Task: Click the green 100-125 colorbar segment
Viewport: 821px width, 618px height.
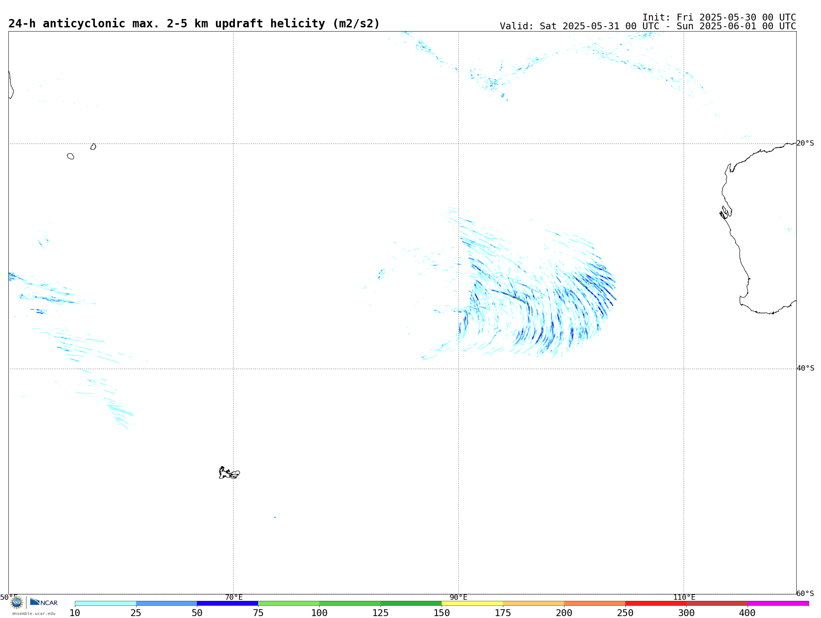Action: coord(350,604)
